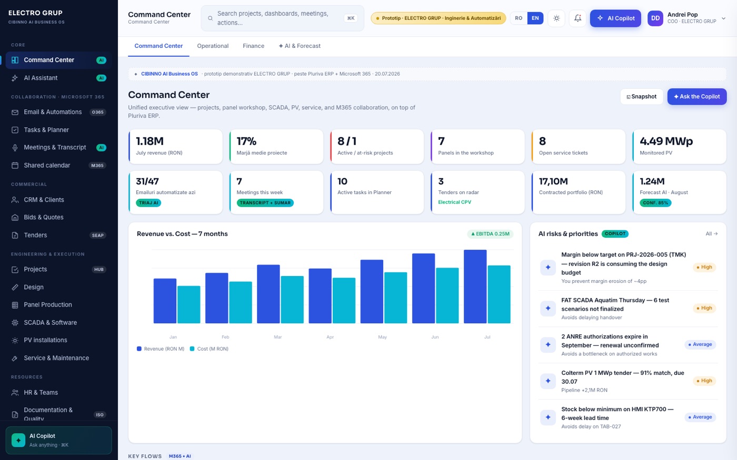Open notifications bell icon

(x=577, y=18)
